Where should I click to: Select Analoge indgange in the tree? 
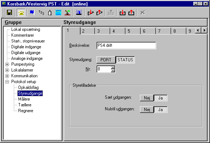click(x=27, y=58)
